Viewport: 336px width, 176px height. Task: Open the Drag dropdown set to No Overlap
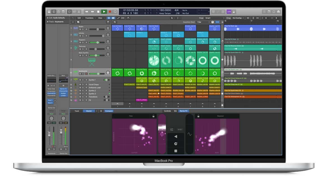238,18
